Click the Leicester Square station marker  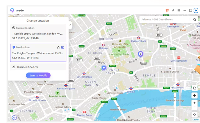tap(66, 85)
